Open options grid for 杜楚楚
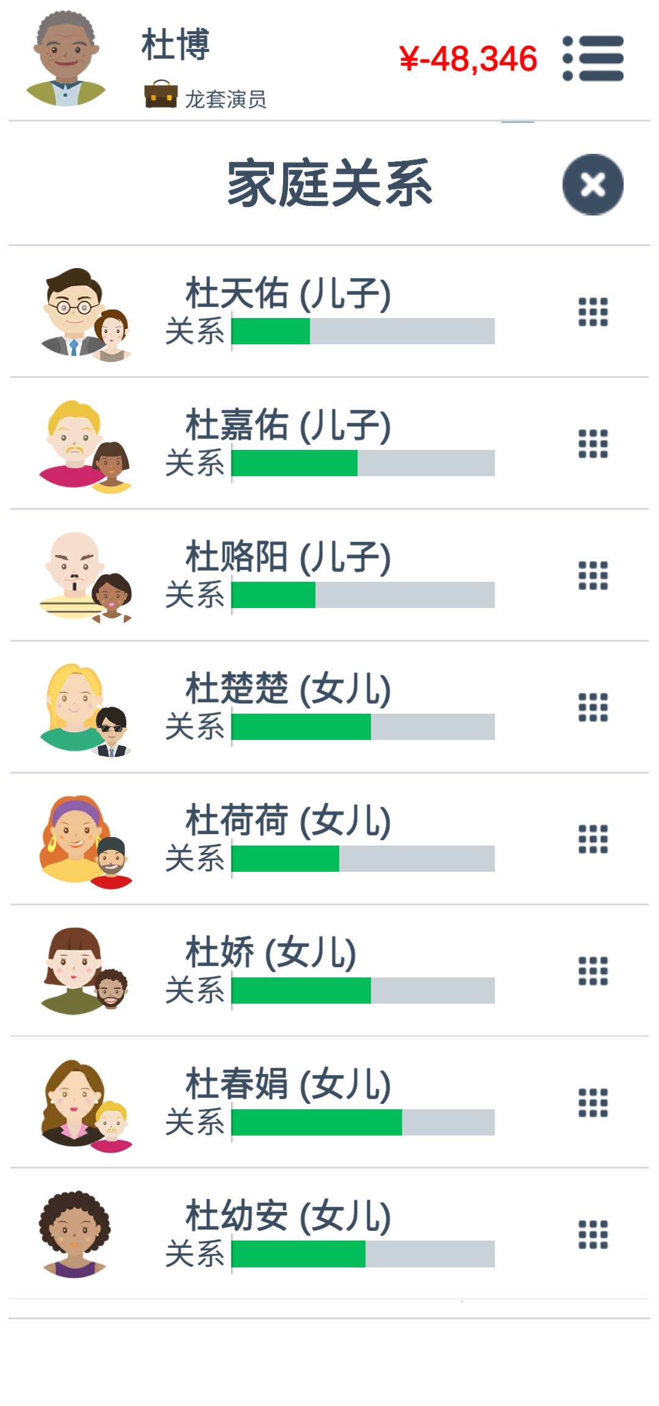659x1406 pixels. (593, 708)
